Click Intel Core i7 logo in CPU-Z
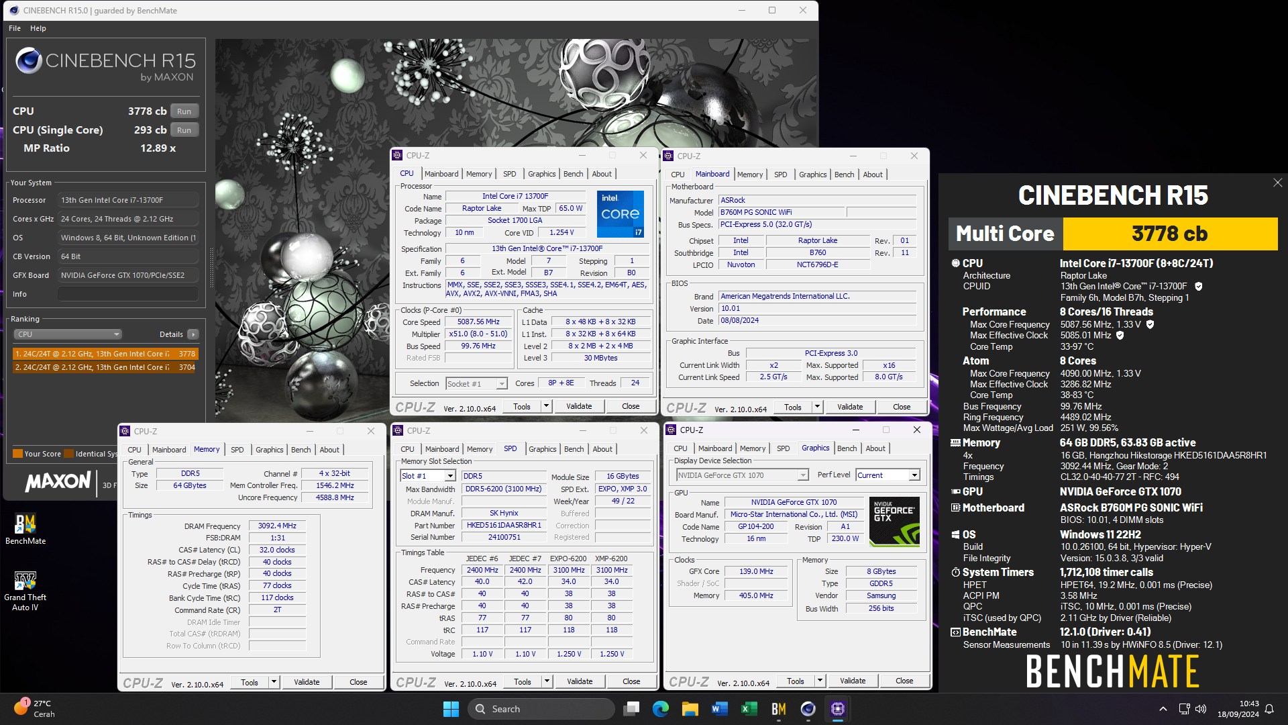1288x725 pixels. point(621,213)
